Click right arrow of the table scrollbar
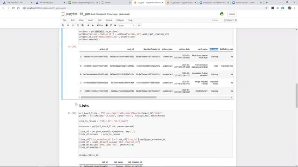298x167 pixels. click(231, 97)
